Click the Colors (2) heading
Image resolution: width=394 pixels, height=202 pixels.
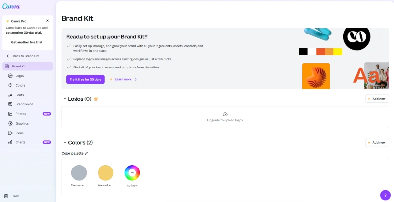coord(80,143)
